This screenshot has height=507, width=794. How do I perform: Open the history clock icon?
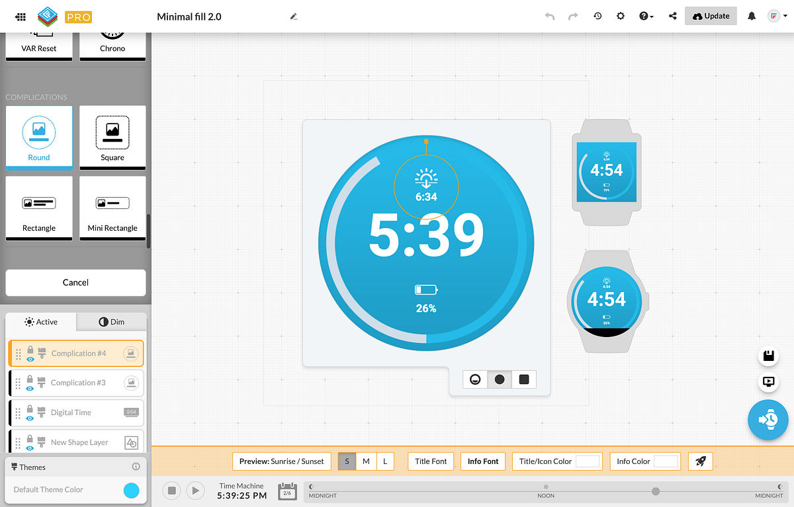597,16
